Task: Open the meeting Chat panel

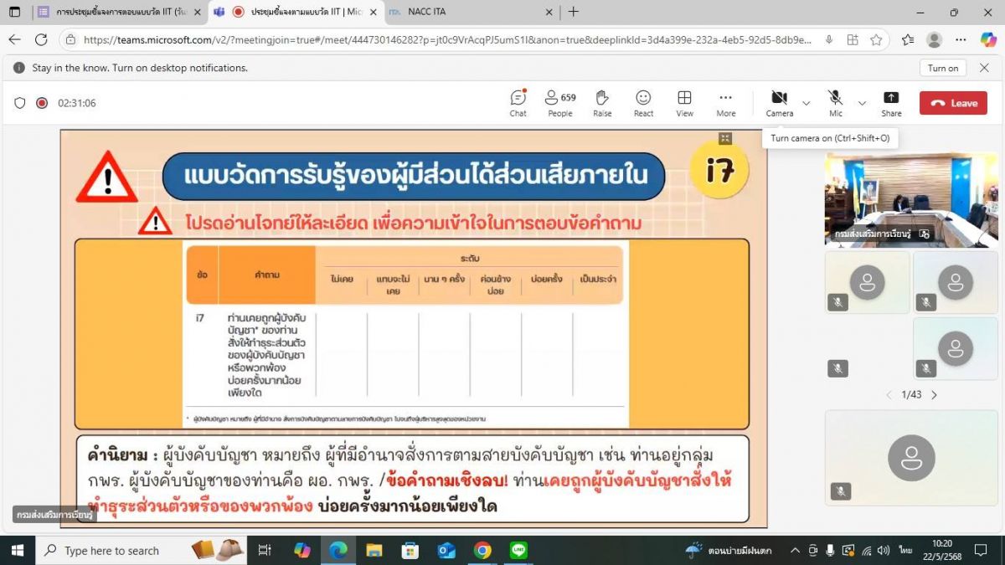Action: click(518, 103)
